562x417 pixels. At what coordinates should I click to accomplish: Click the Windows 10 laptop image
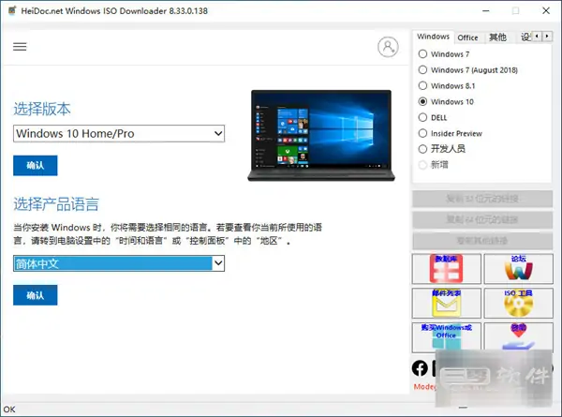[321, 136]
